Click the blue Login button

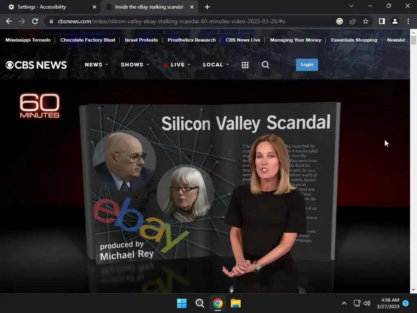coord(307,65)
